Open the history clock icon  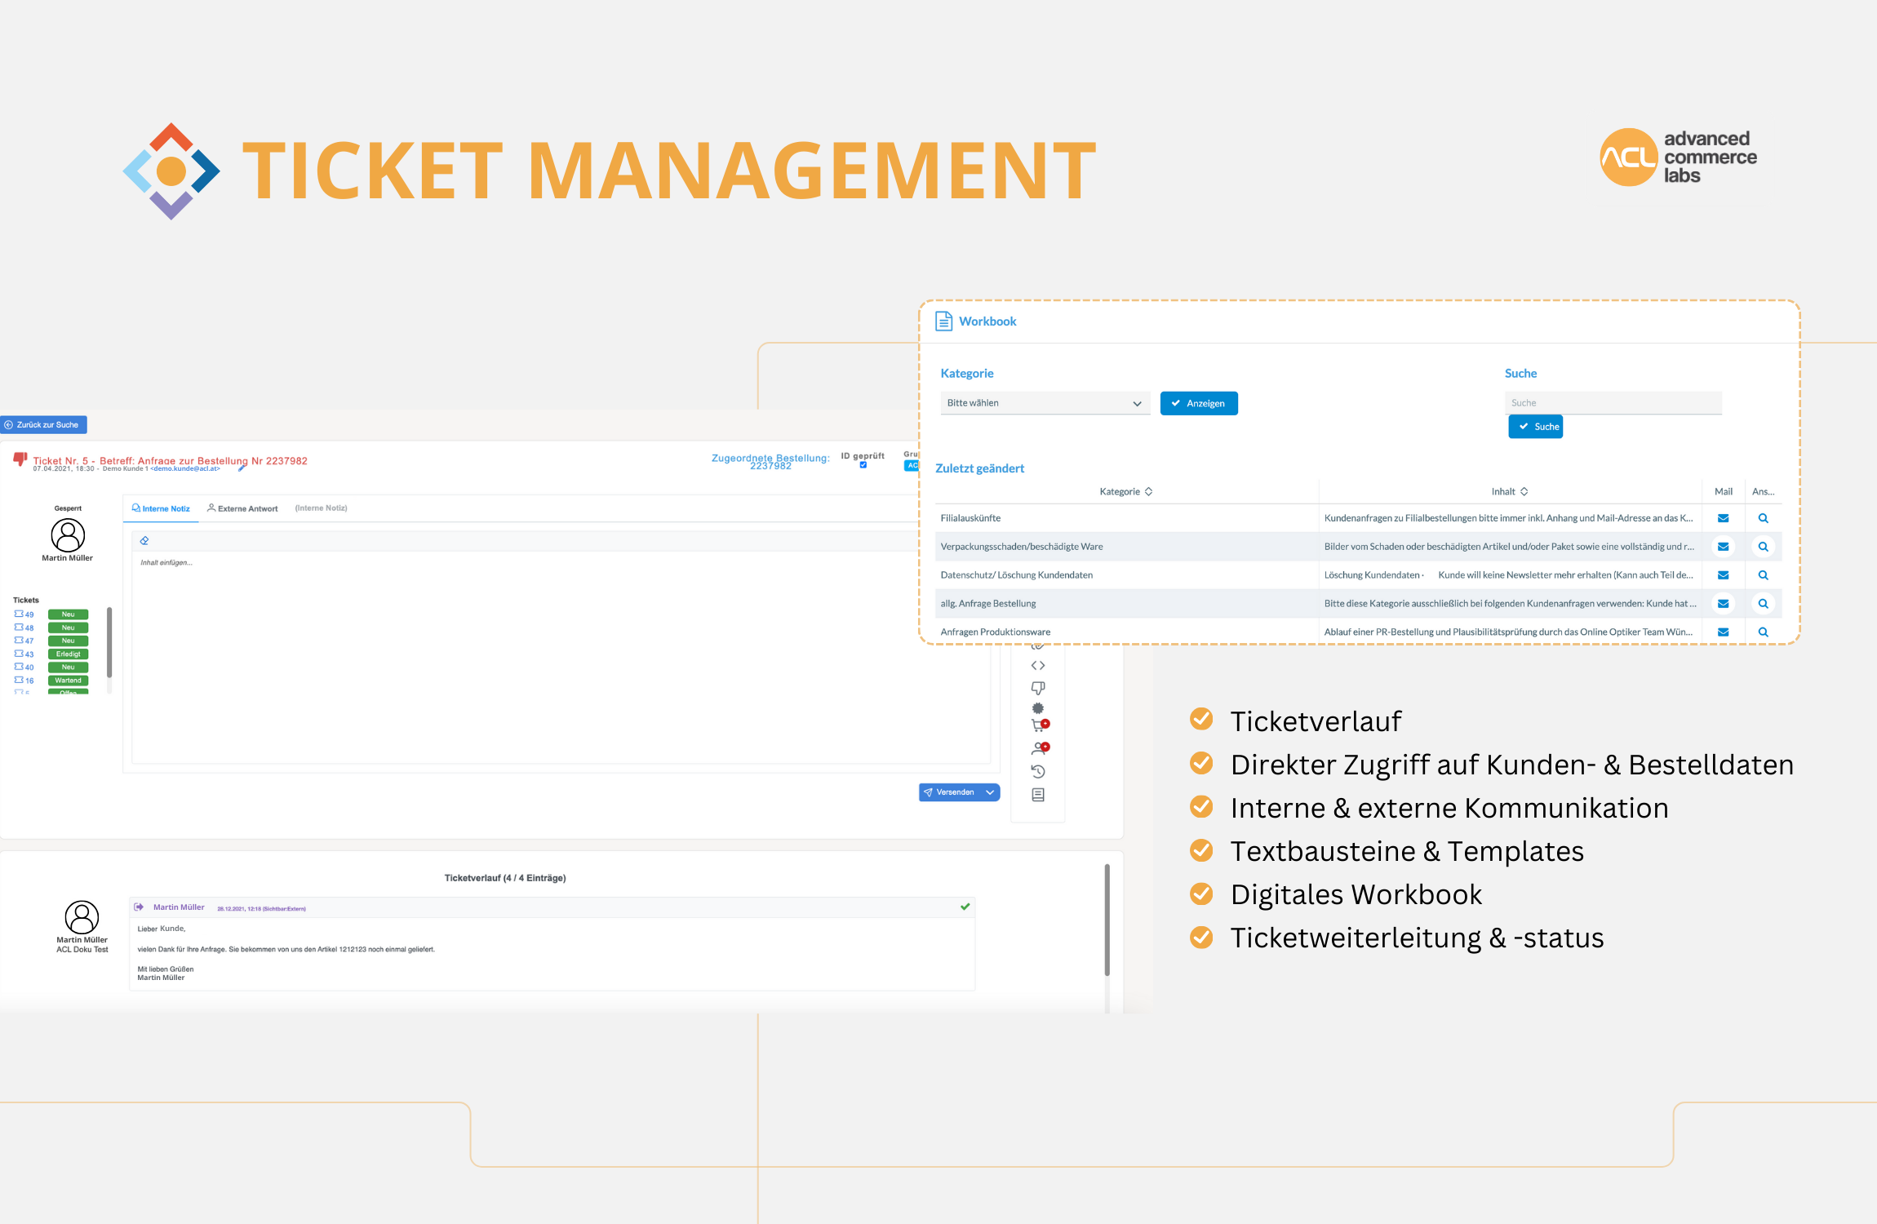point(1038,771)
